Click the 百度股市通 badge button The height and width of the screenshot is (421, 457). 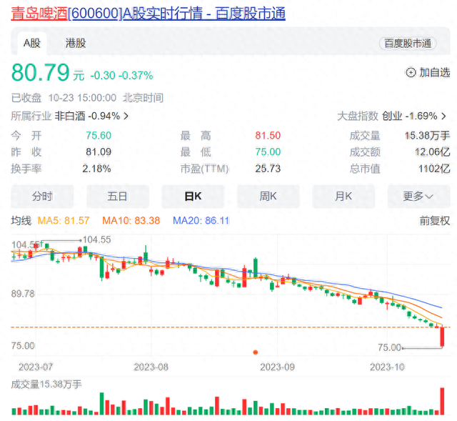pos(408,44)
